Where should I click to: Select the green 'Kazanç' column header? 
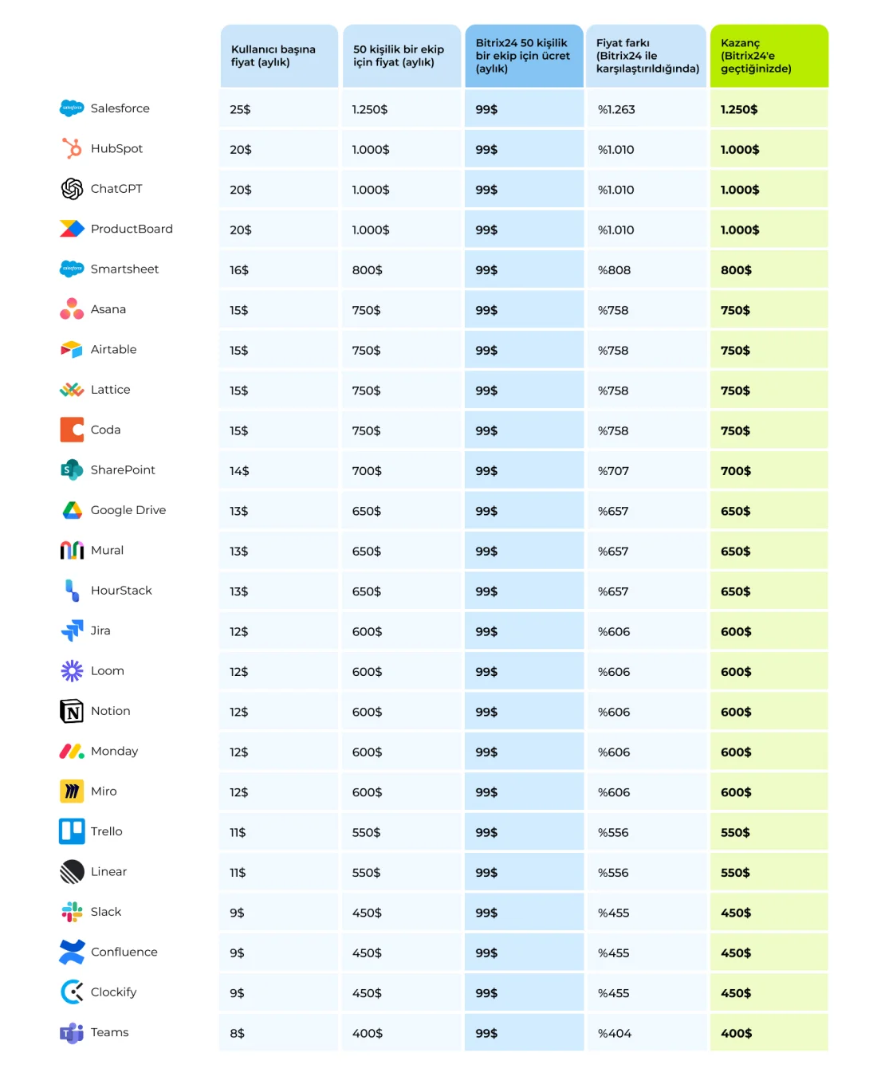(x=769, y=56)
